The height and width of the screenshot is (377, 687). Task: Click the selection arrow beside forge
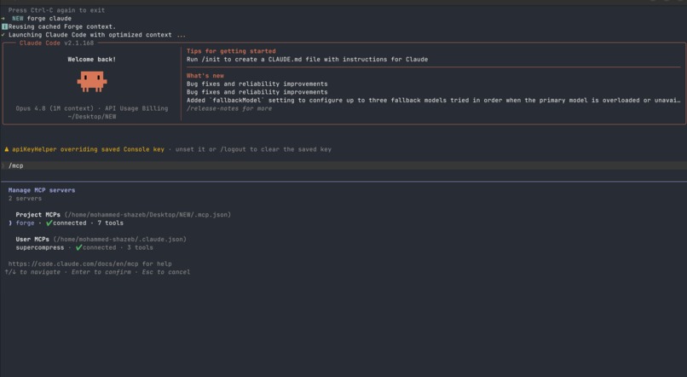click(10, 223)
